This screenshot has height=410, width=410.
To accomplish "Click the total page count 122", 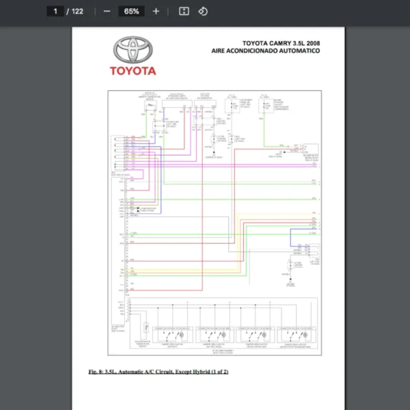I will [x=77, y=12].
